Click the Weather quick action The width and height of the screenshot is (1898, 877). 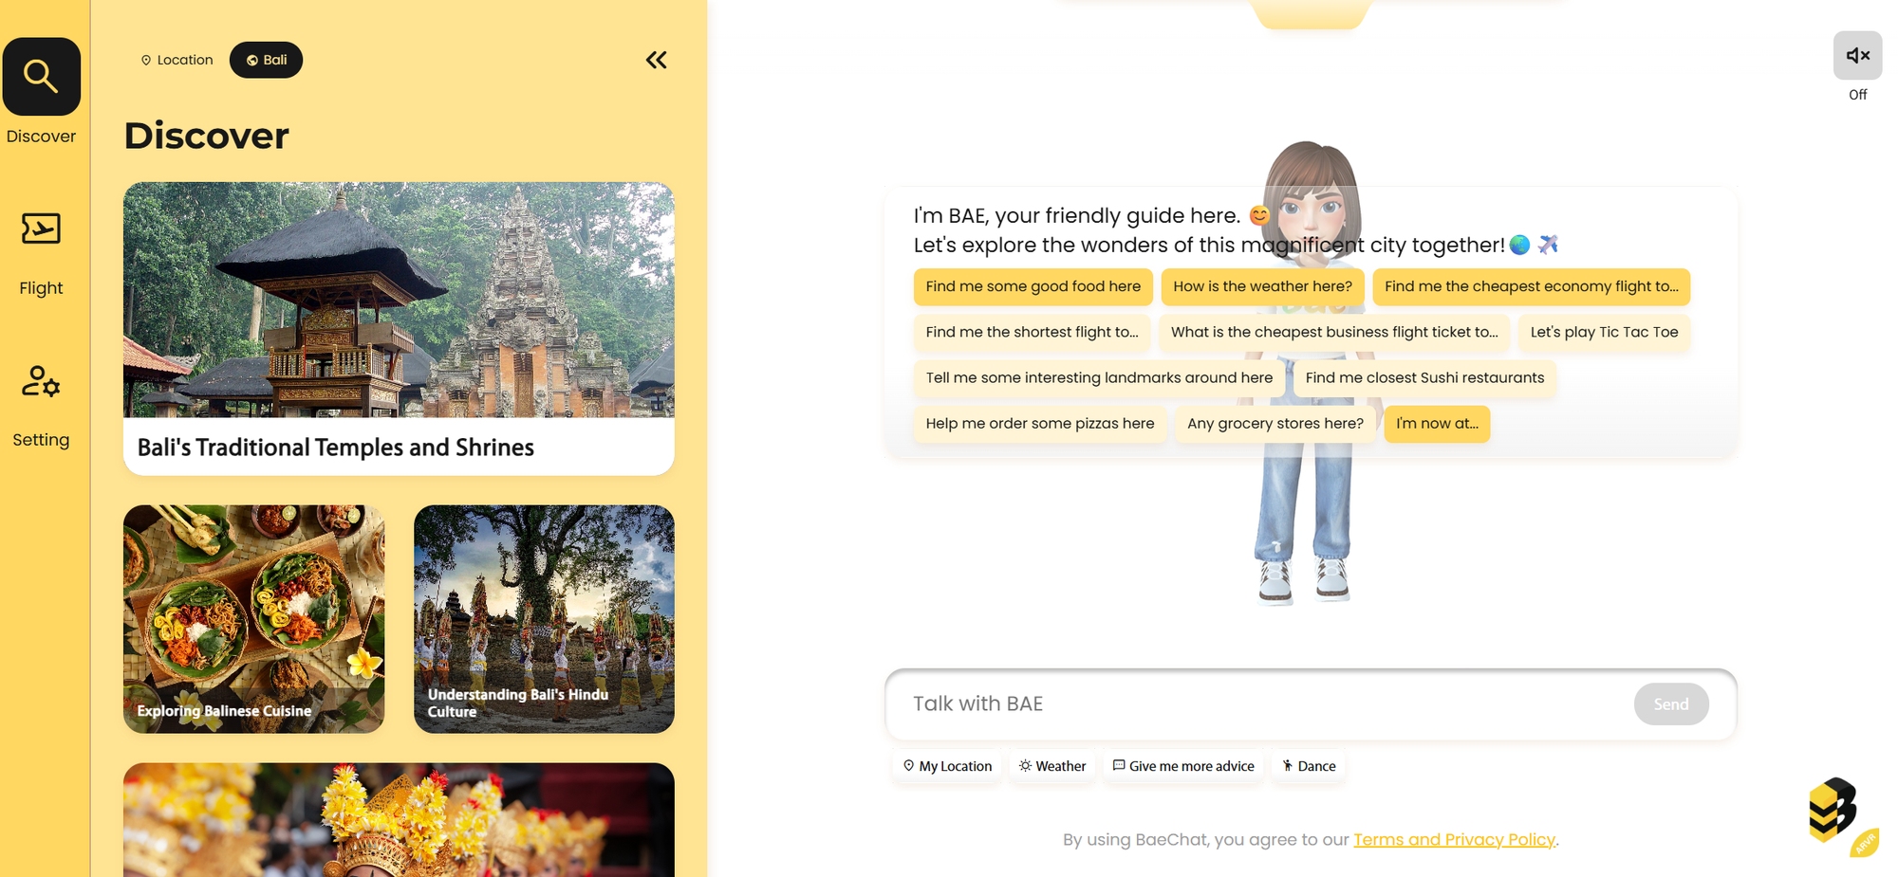click(1051, 766)
